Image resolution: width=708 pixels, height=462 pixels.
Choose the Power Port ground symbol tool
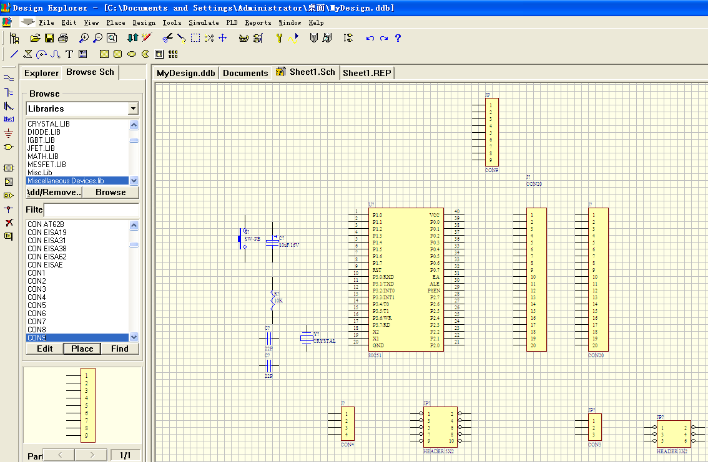(8, 133)
